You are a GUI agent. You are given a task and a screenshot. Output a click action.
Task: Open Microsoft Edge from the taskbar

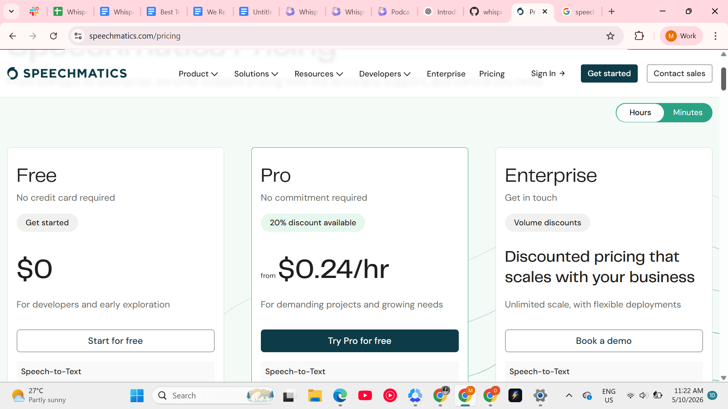coord(340,396)
